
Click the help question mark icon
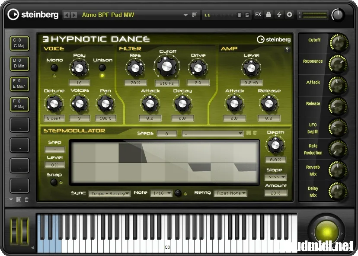click(x=287, y=50)
